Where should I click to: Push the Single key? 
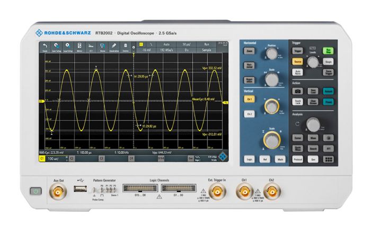point(328,61)
